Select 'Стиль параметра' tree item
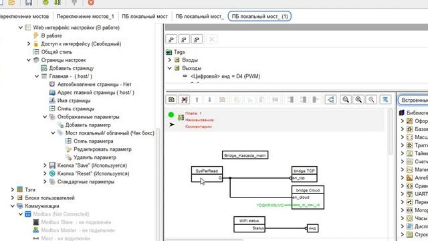The height and width of the screenshot is (241, 428). (x=94, y=141)
